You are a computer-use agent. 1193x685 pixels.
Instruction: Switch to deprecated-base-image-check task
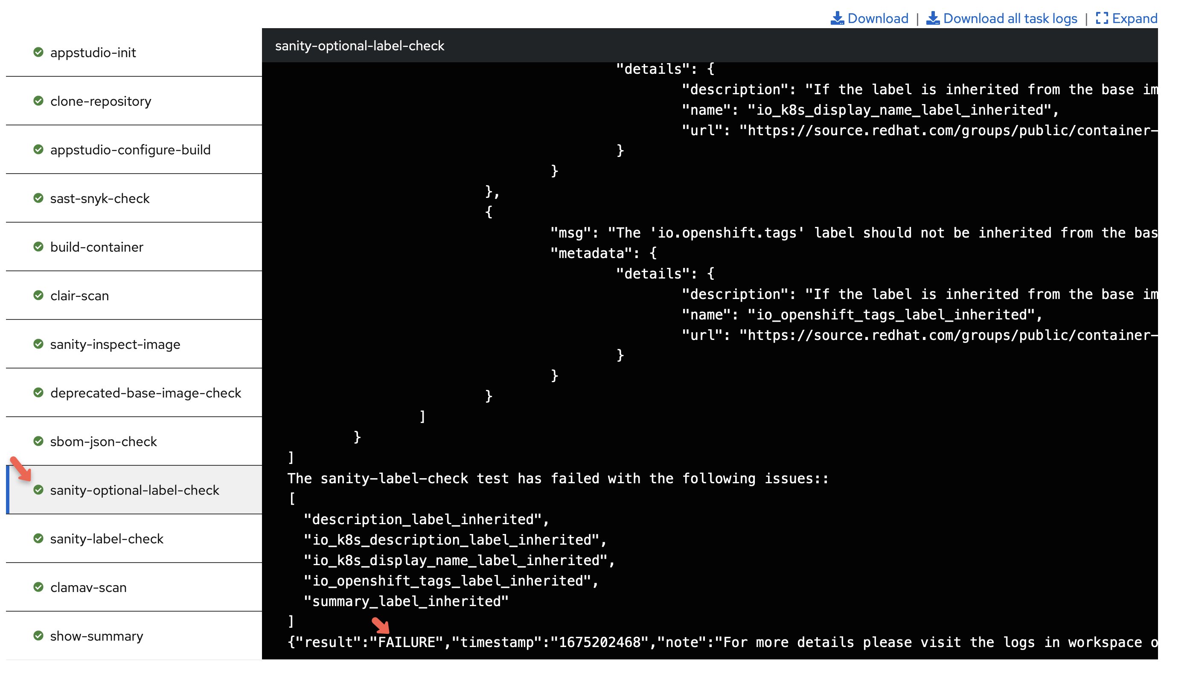tap(145, 393)
